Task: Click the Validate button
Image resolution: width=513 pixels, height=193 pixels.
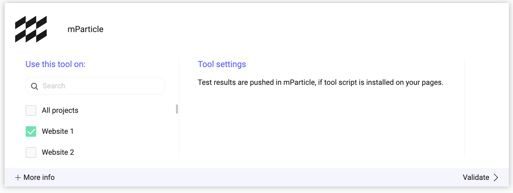Action: point(481,178)
